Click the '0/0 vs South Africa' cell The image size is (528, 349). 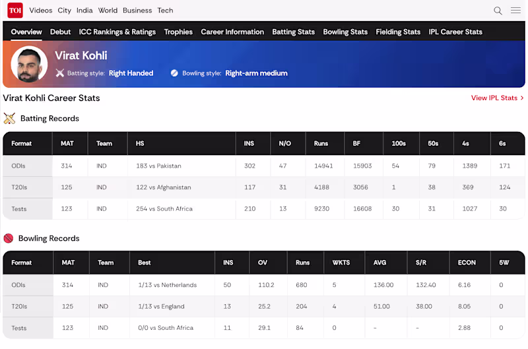[166, 328]
